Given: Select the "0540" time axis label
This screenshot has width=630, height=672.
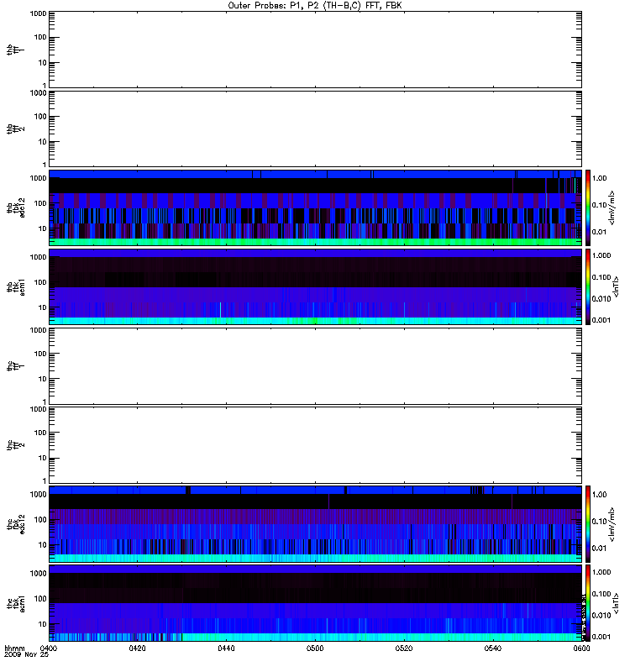Looking at the screenshot, I should pos(492,648).
